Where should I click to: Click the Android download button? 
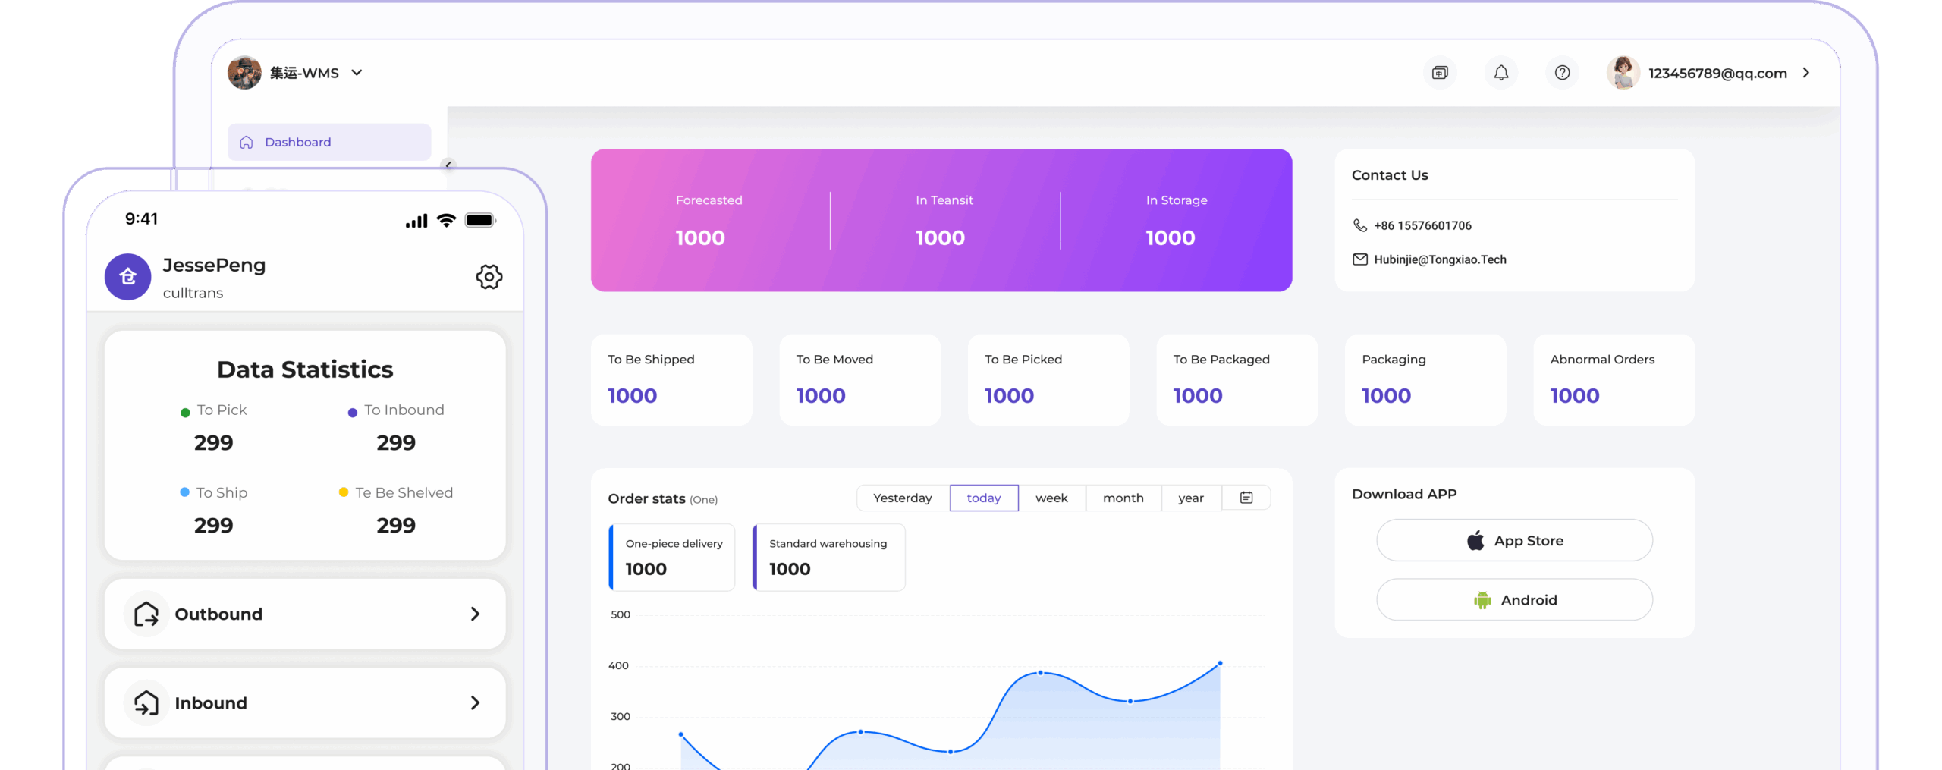[1514, 599]
